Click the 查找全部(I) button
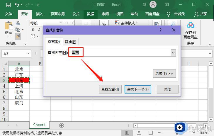 point(110,89)
